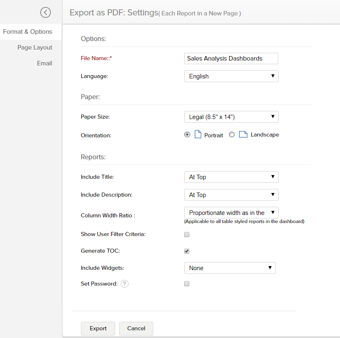Open the Set Password help tooltip icon
Image resolution: width=340 pixels, height=338 pixels.
click(x=124, y=284)
